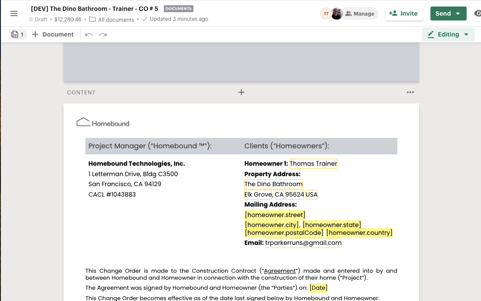481x301 pixels.
Task: Click the DOCUMENTS tag badge
Action: coord(179,9)
